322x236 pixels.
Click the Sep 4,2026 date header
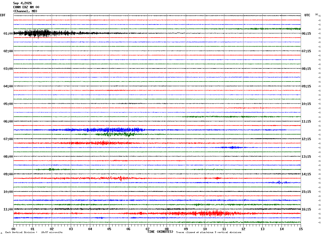pyautogui.click(x=22, y=3)
